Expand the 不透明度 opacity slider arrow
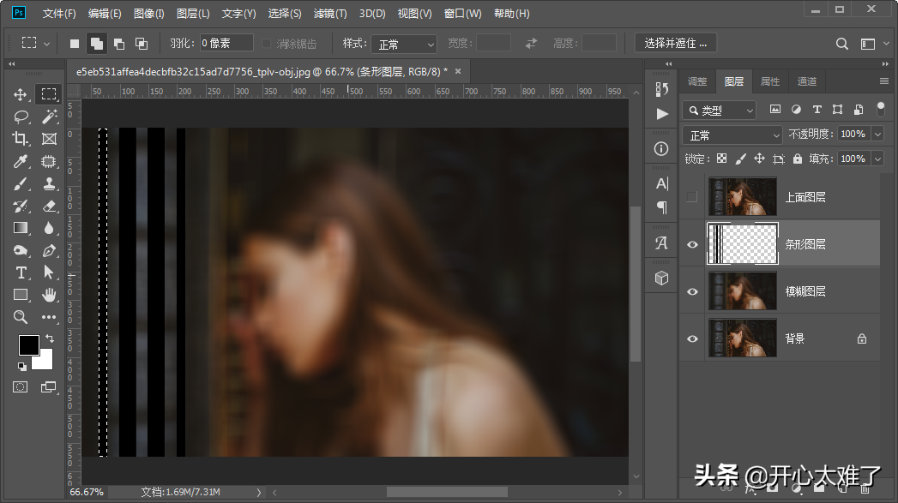 878,134
